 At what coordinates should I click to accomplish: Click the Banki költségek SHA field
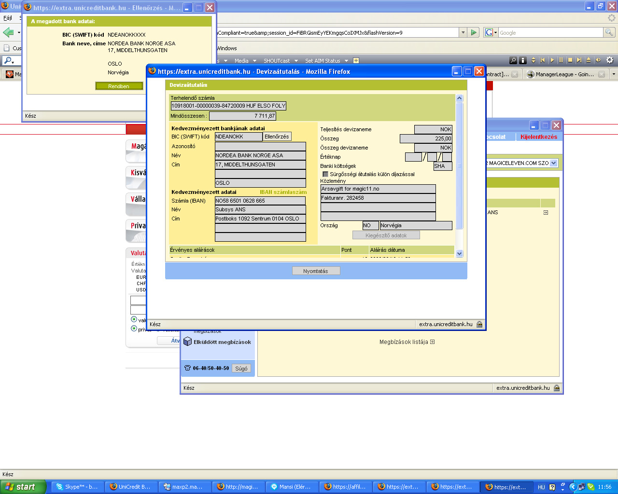(443, 166)
